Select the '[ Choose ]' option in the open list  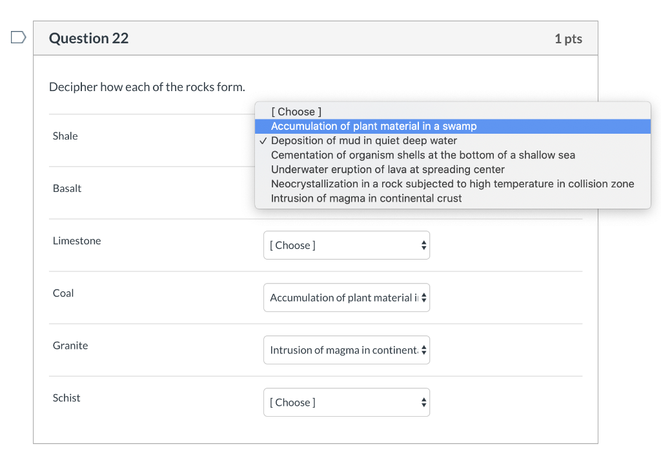pyautogui.click(x=453, y=112)
